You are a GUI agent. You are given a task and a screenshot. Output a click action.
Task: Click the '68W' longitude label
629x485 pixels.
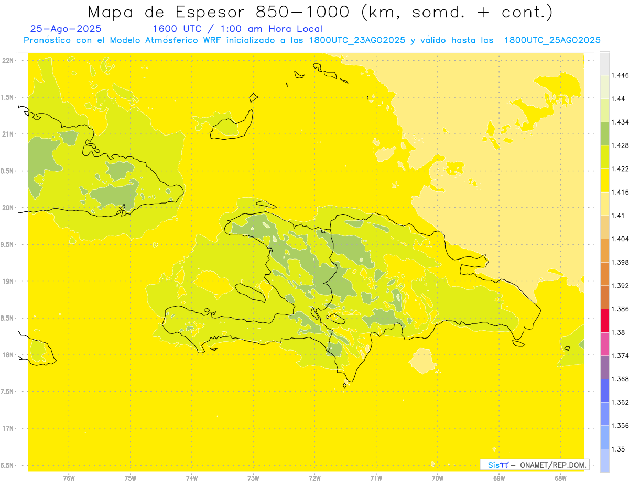click(x=560, y=478)
